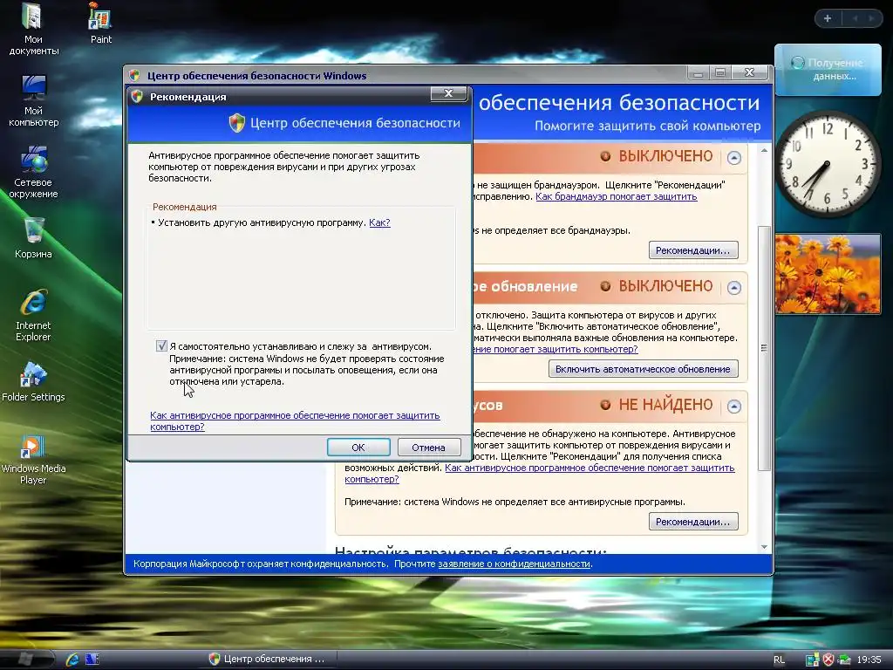The width and height of the screenshot is (893, 670).
Task: Click the RL language indicator
Action: click(x=779, y=660)
